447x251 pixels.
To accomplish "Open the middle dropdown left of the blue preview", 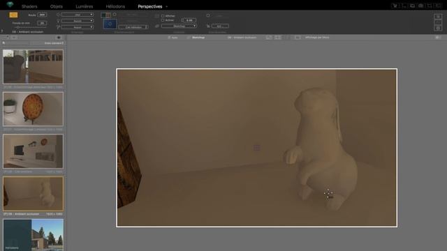I will [77, 21].
